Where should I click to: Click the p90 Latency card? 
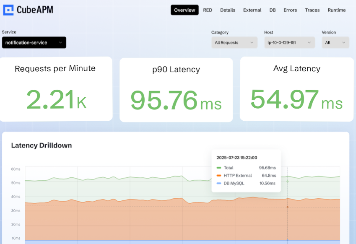(x=176, y=90)
